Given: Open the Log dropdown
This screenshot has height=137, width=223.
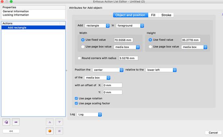Looking at the screenshot, I should click(90, 114).
